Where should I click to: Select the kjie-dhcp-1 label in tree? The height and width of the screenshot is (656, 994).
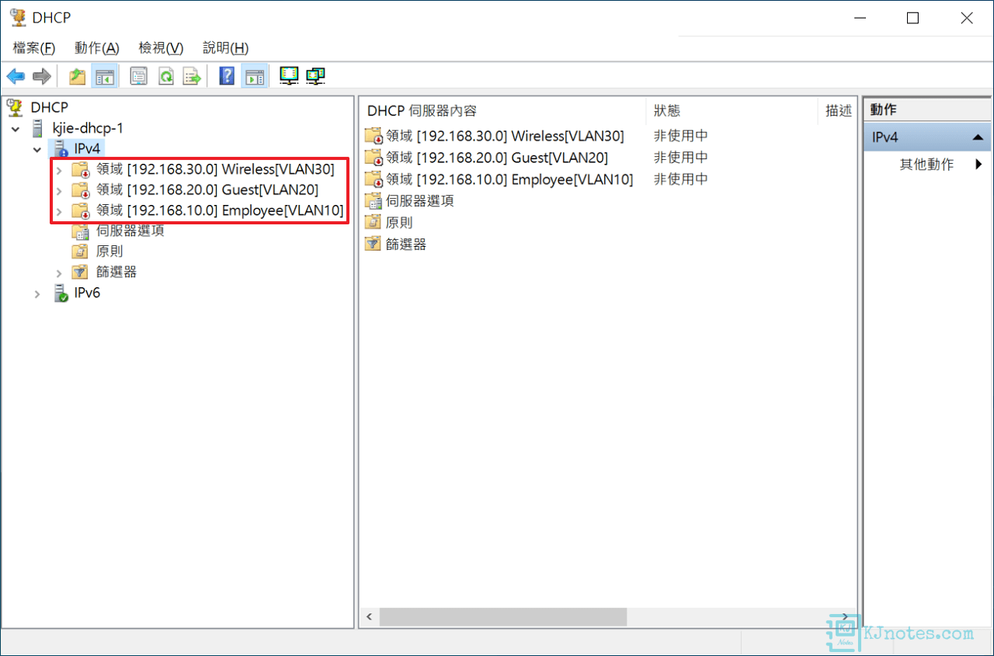(88, 128)
